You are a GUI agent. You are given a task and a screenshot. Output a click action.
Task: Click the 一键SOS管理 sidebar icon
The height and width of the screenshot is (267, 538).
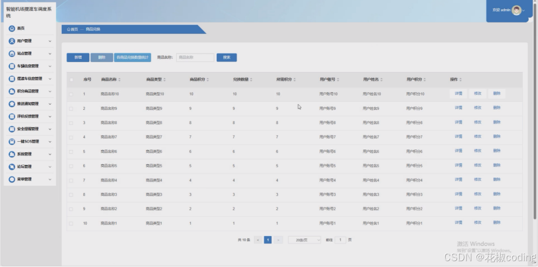tap(12, 141)
